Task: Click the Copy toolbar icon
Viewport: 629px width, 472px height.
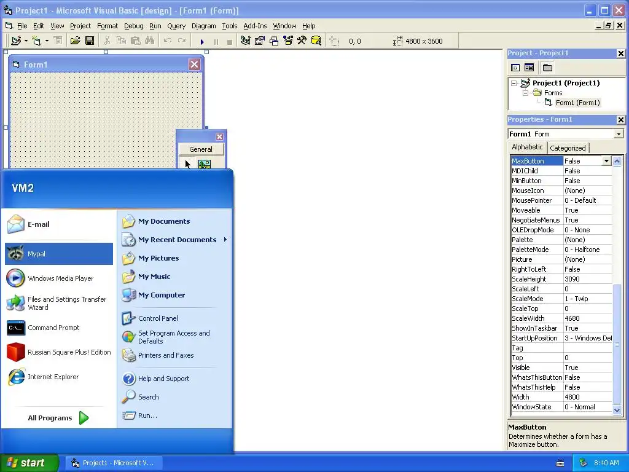Action: (x=121, y=41)
